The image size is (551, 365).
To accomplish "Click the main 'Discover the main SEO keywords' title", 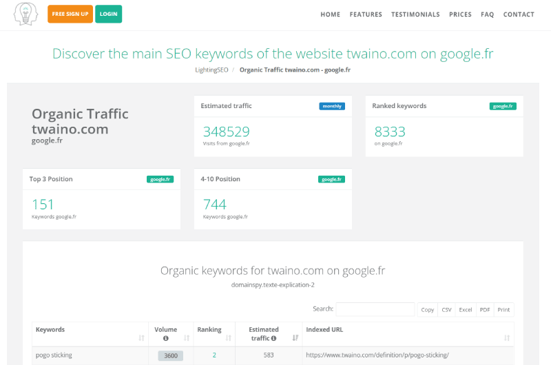I will 273,54.
